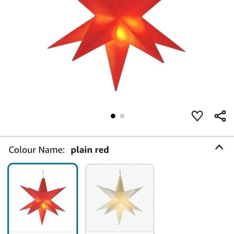Tap the share icon

coord(220,116)
